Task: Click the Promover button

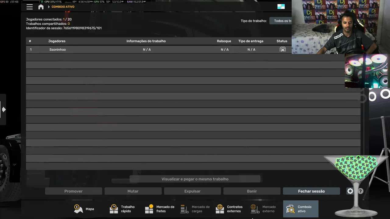Action: pos(73,191)
